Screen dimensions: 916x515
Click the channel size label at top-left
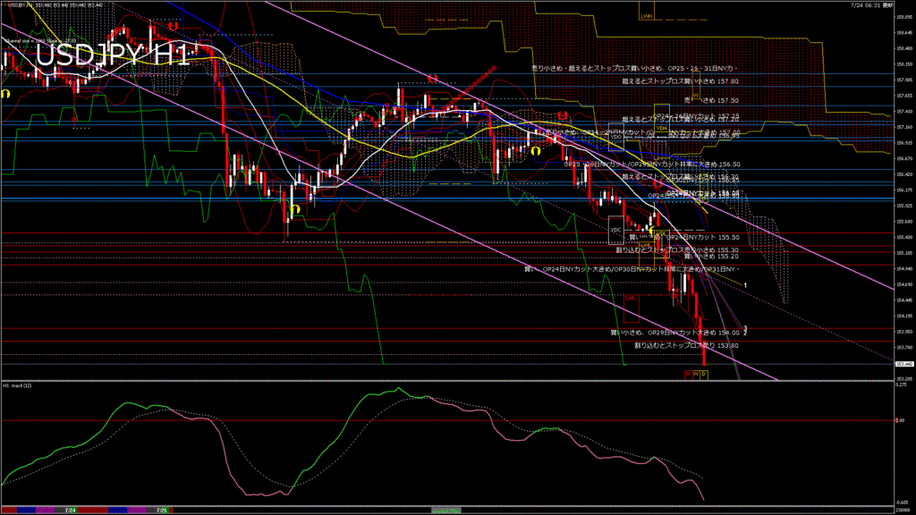(39, 41)
